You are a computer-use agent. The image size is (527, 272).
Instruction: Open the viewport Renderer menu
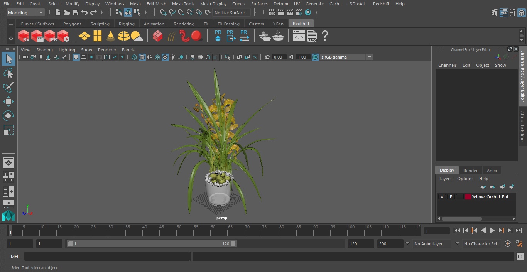click(107, 50)
